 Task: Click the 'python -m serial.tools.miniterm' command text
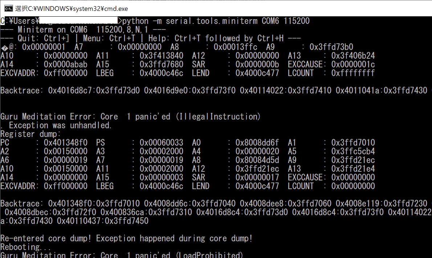click(x=190, y=21)
